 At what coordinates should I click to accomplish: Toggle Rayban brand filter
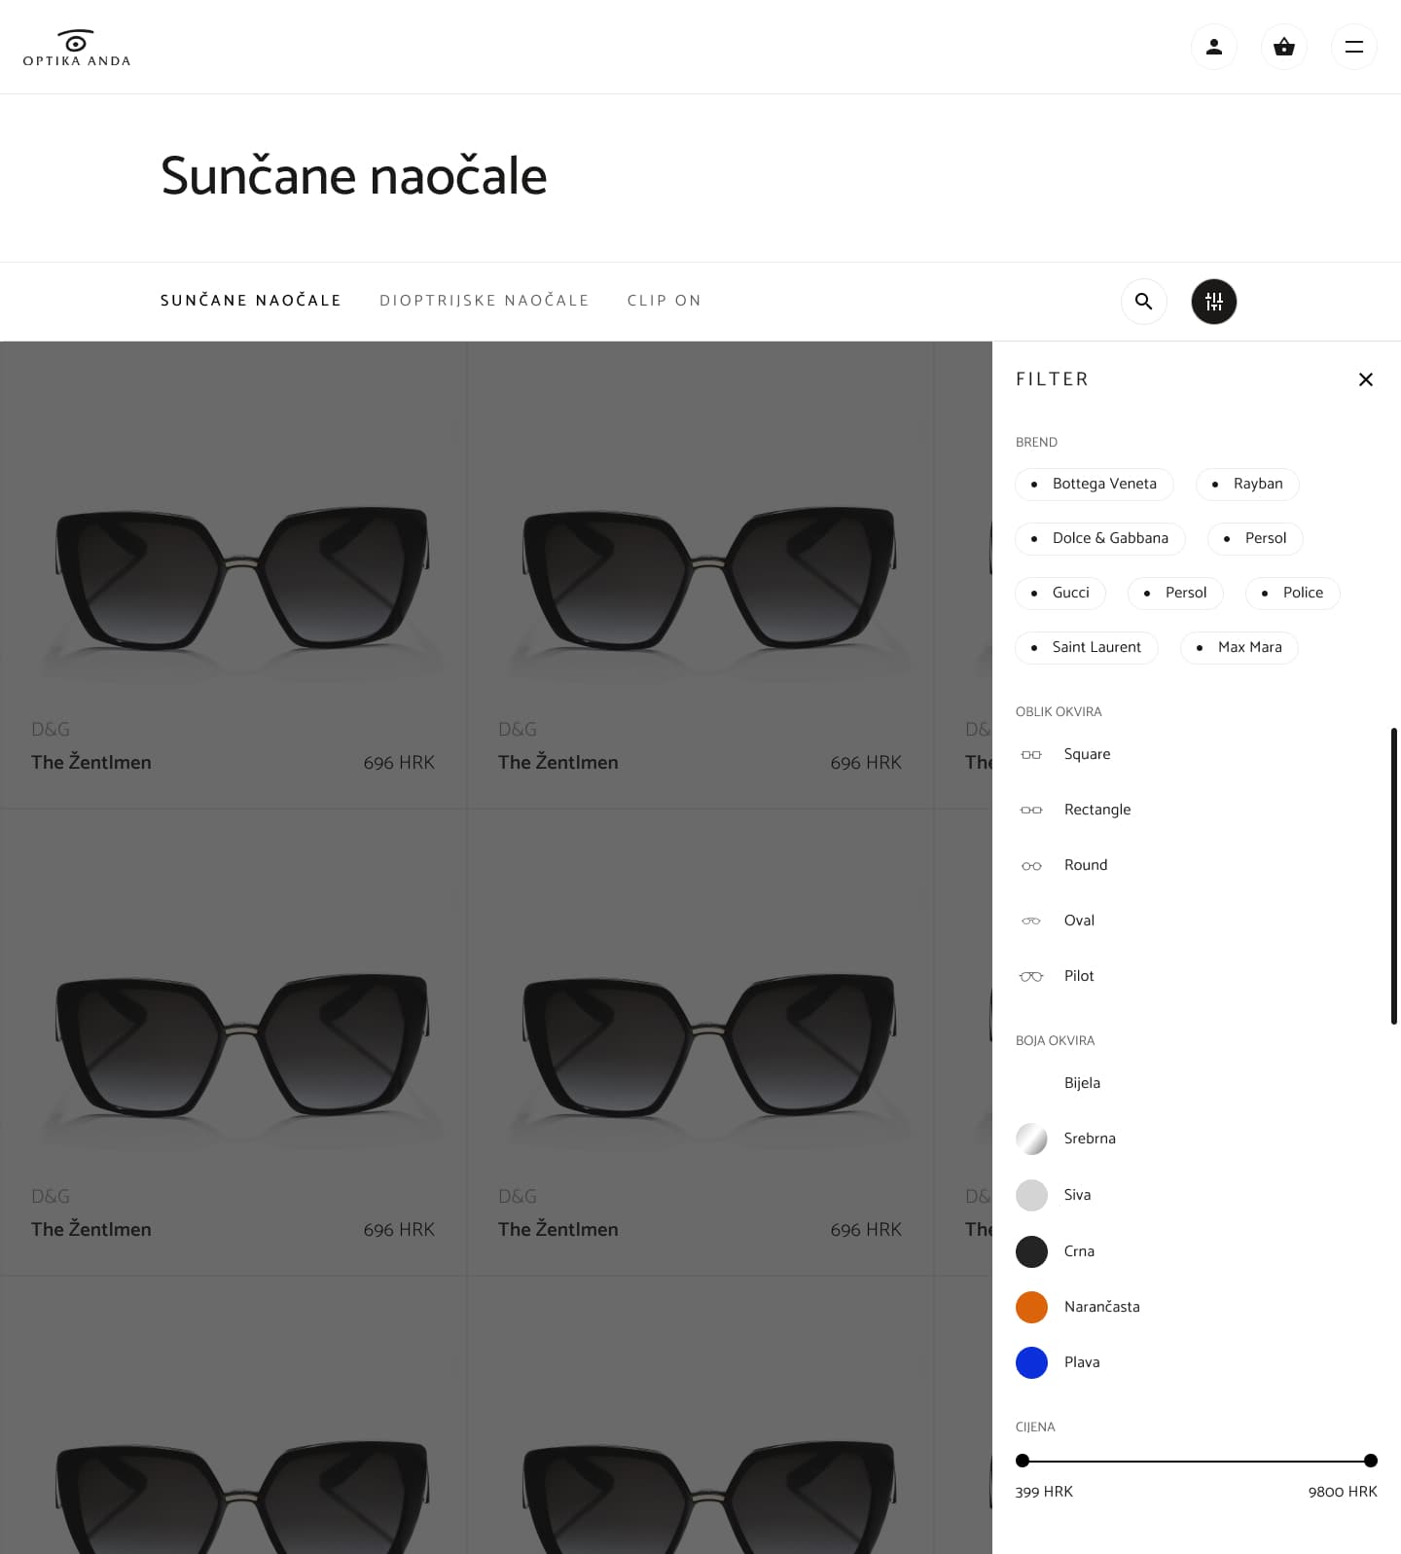1247,485
